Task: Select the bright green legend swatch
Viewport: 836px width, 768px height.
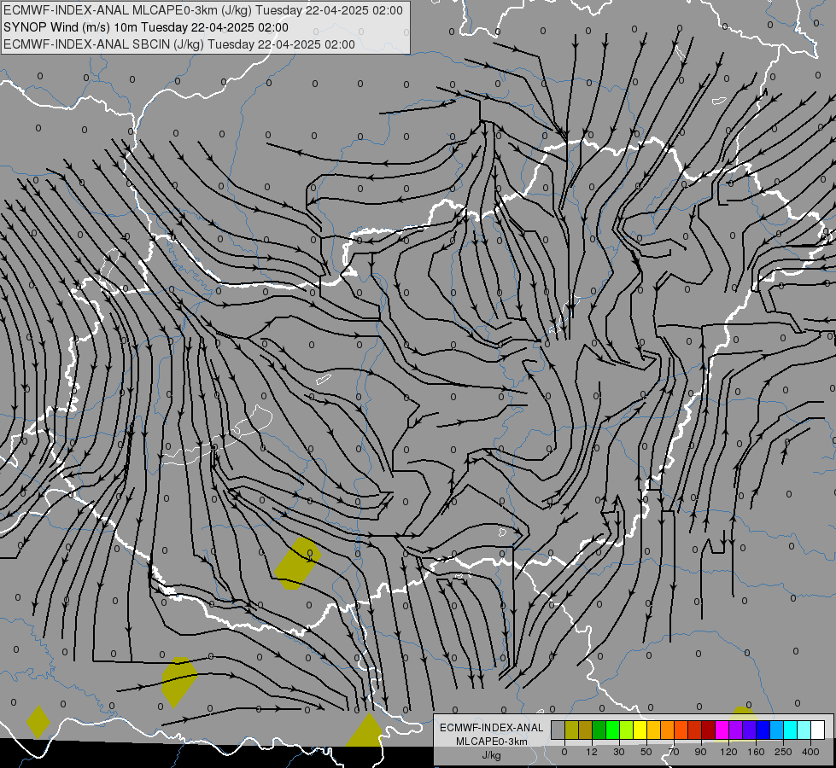Action: (x=612, y=730)
